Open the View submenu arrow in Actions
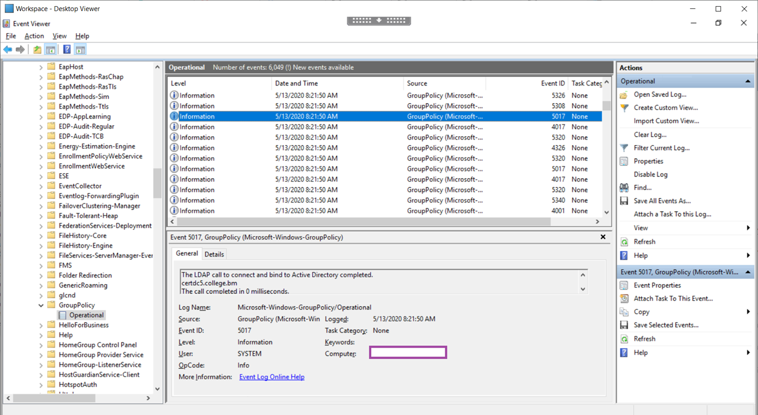This screenshot has height=415, width=758. (748, 228)
